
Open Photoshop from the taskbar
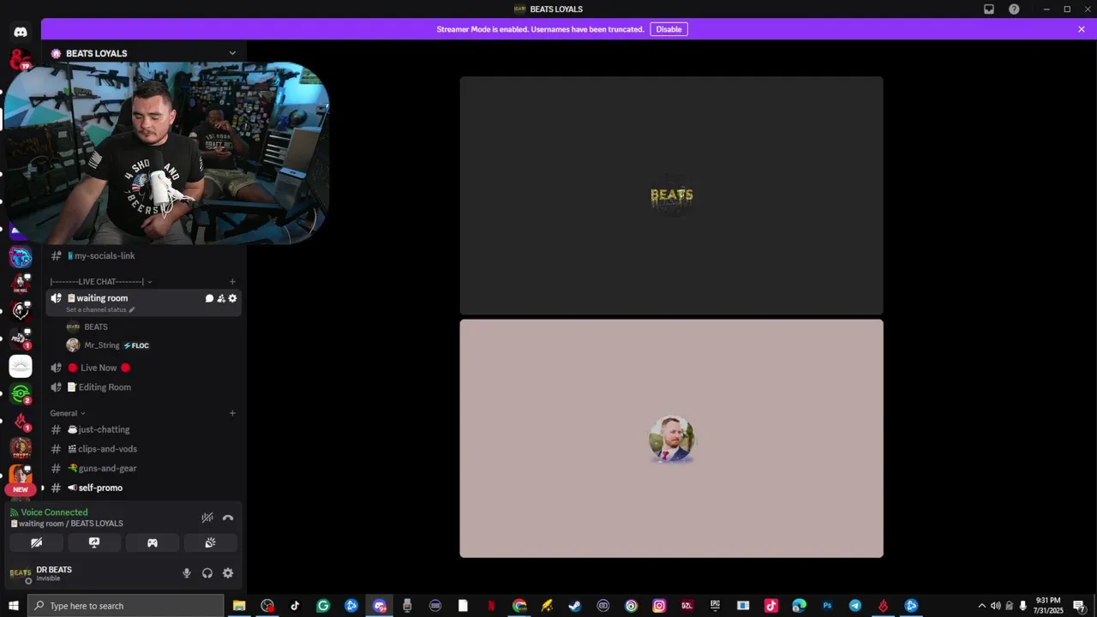827,606
